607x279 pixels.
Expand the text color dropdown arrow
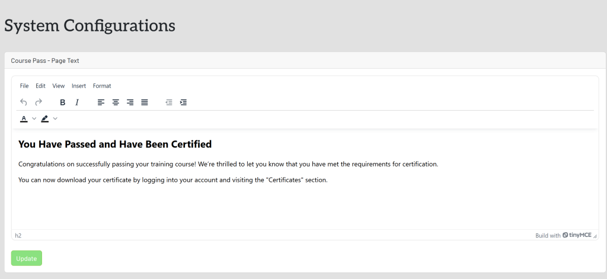34,119
